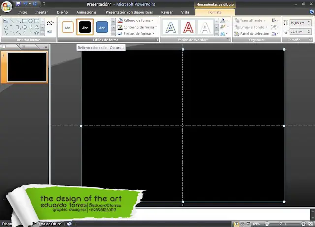Select slide 1 thumbnail
315x227 pixels.
(27, 67)
